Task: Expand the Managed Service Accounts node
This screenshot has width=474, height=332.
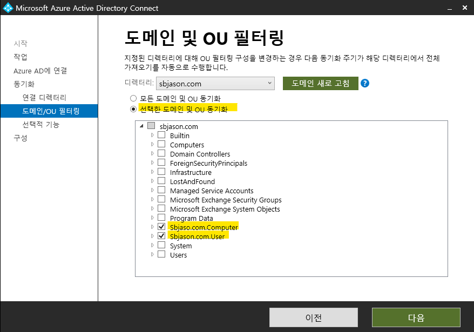Action: (152, 190)
